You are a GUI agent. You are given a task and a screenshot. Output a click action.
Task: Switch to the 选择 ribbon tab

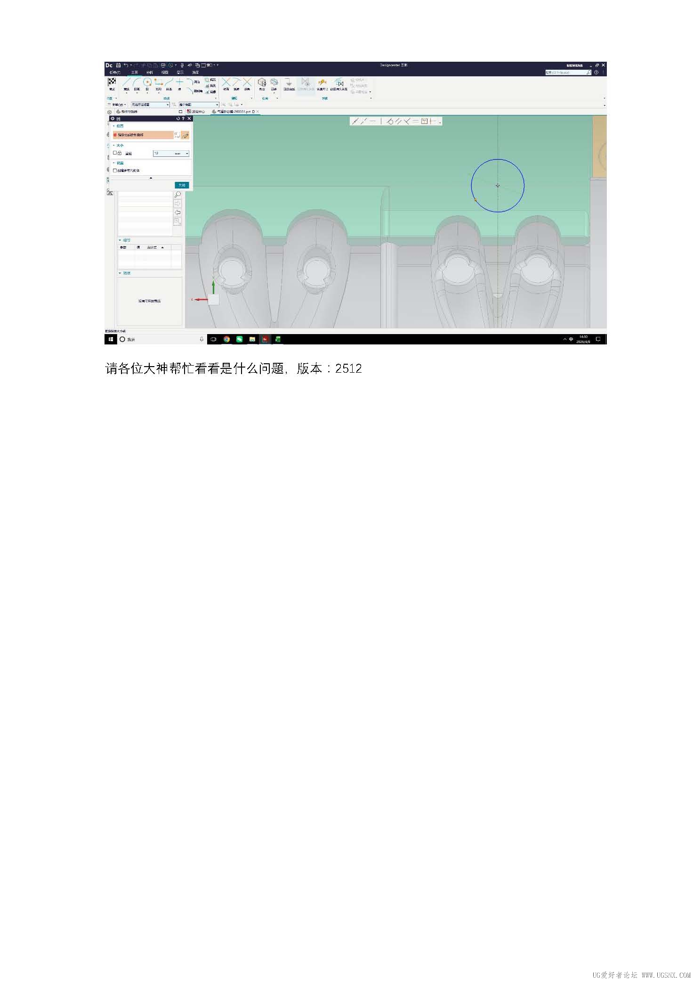pos(195,73)
